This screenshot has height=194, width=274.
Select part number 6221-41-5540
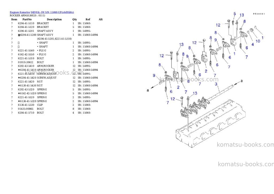coord(26,51)
